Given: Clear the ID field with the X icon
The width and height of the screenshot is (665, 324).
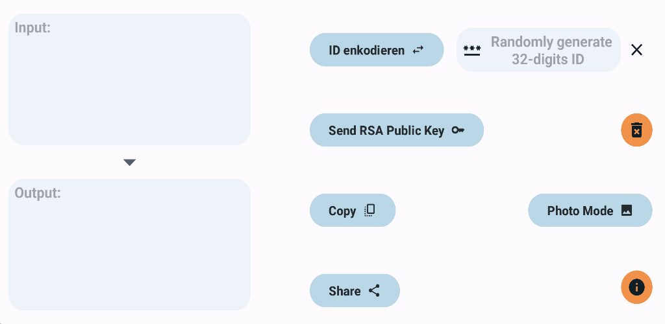Looking at the screenshot, I should point(636,50).
